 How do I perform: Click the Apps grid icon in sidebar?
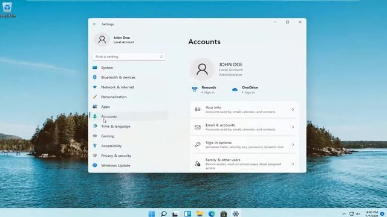tap(95, 107)
